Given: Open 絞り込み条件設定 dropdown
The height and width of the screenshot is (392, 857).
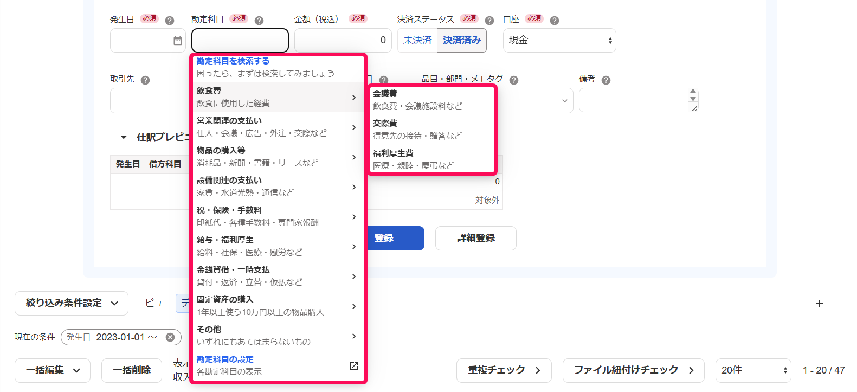Looking at the screenshot, I should coord(72,303).
